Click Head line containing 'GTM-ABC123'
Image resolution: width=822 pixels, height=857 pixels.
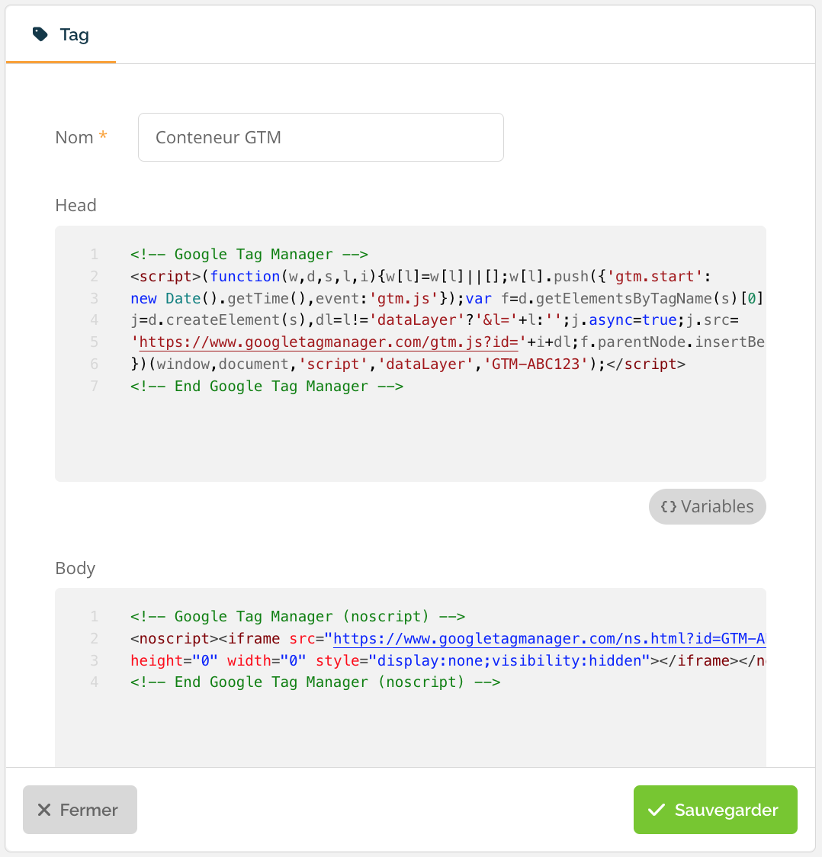tap(408, 364)
